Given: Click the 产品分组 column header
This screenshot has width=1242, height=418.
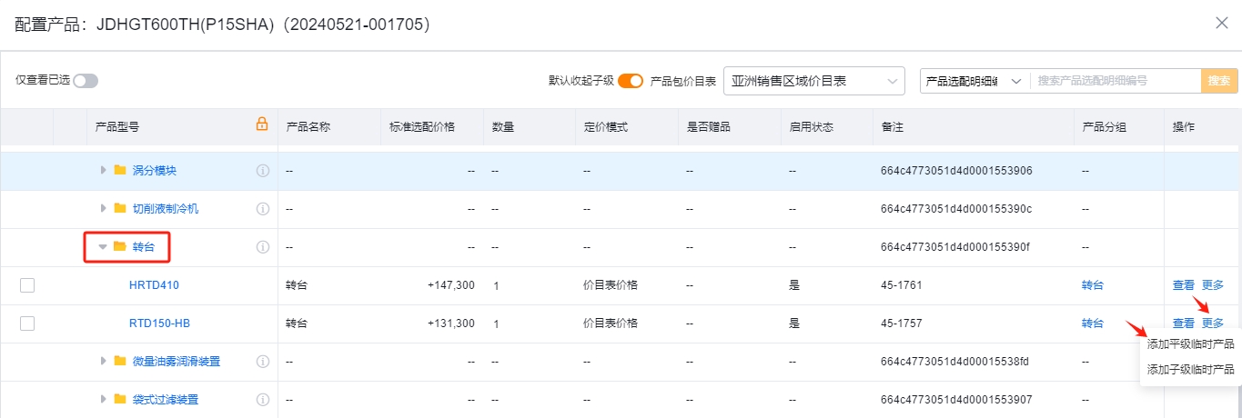Looking at the screenshot, I should 1104,127.
